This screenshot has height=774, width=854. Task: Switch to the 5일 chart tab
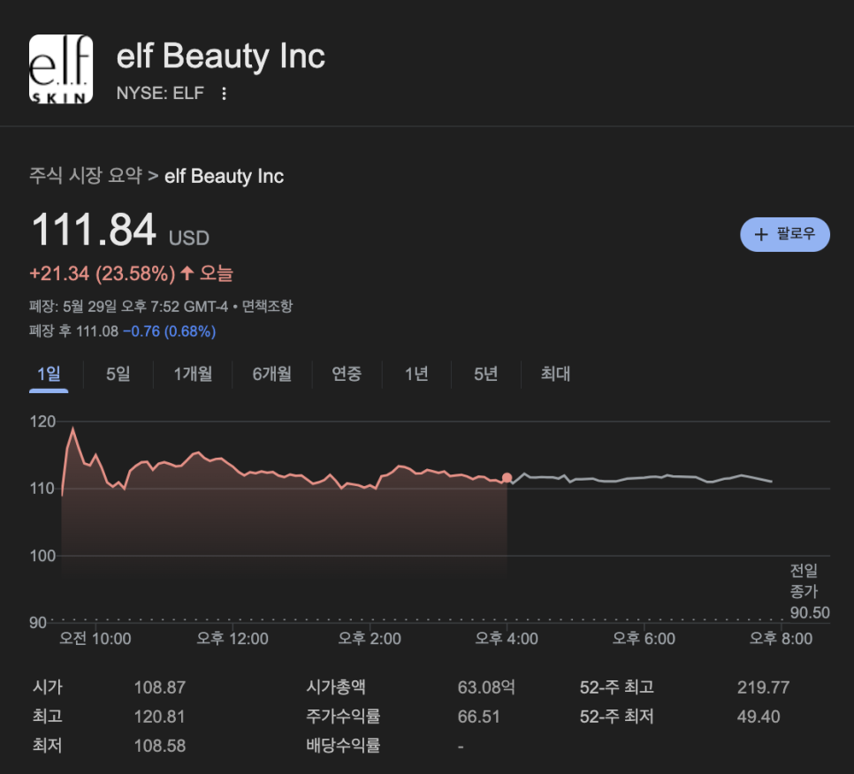[118, 374]
